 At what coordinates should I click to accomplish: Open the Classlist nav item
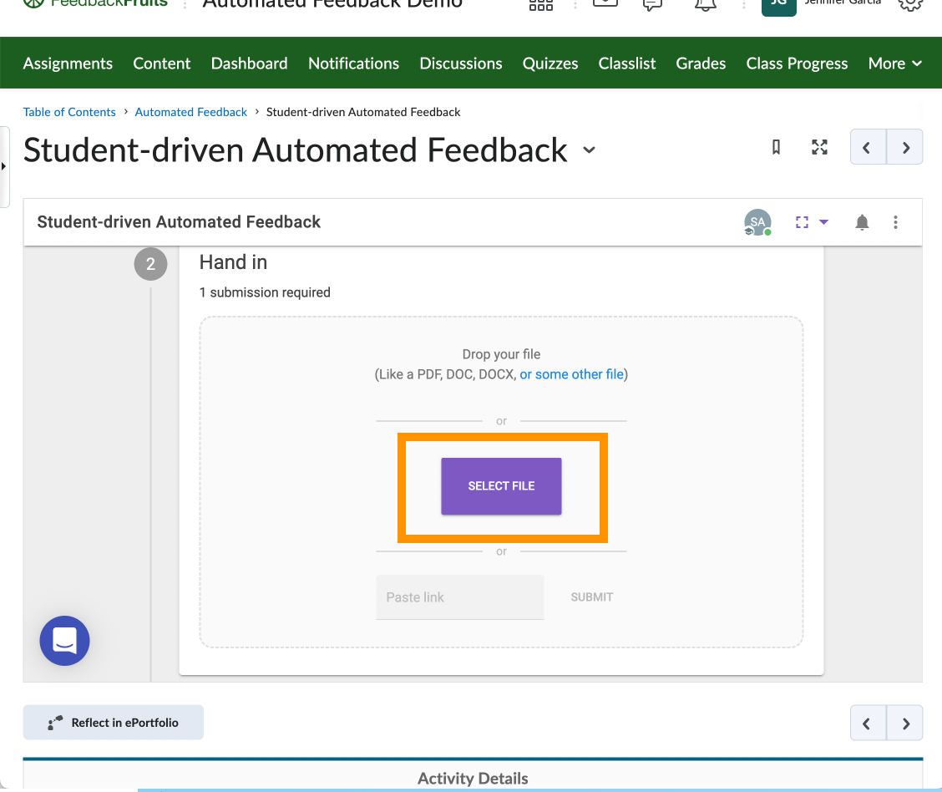(x=627, y=63)
